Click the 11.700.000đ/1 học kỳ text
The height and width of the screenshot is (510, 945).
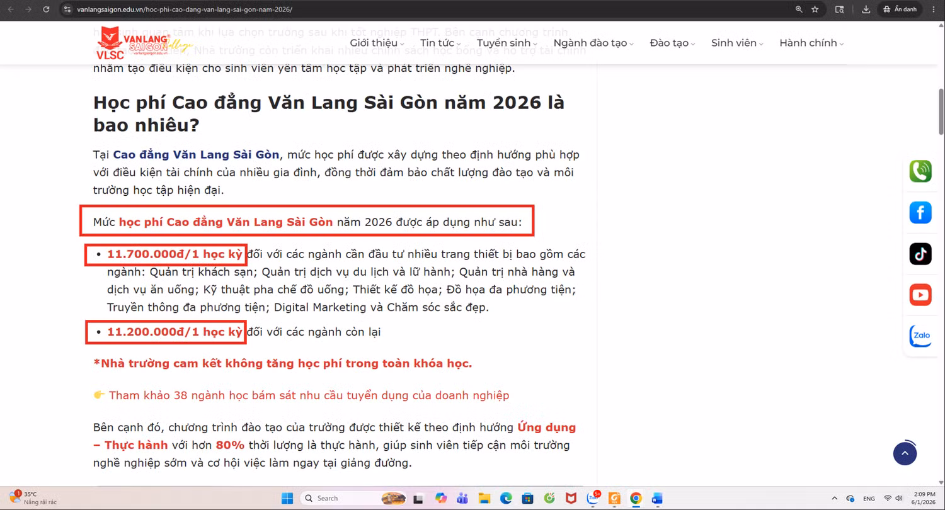175,254
